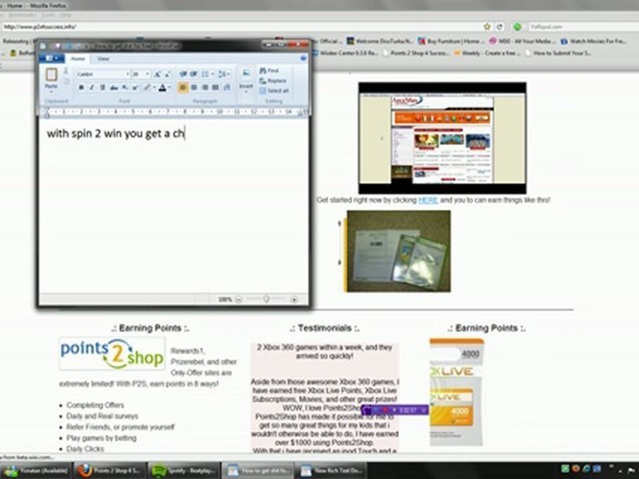Screen dimensions: 639x479
Task: Click the Copy icon in Clipboard group
Action: (x=66, y=80)
